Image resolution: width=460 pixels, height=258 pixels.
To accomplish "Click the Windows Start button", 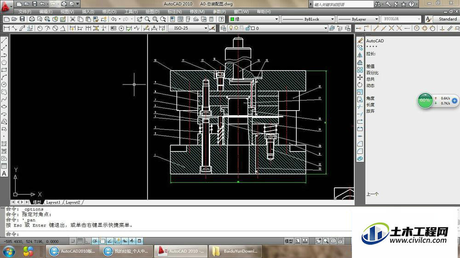I will 8,251.
